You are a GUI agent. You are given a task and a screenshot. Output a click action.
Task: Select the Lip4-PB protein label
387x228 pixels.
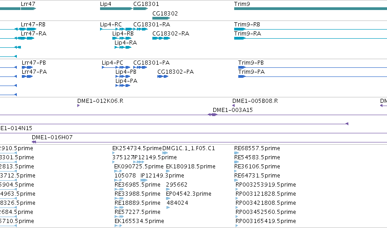(126, 72)
